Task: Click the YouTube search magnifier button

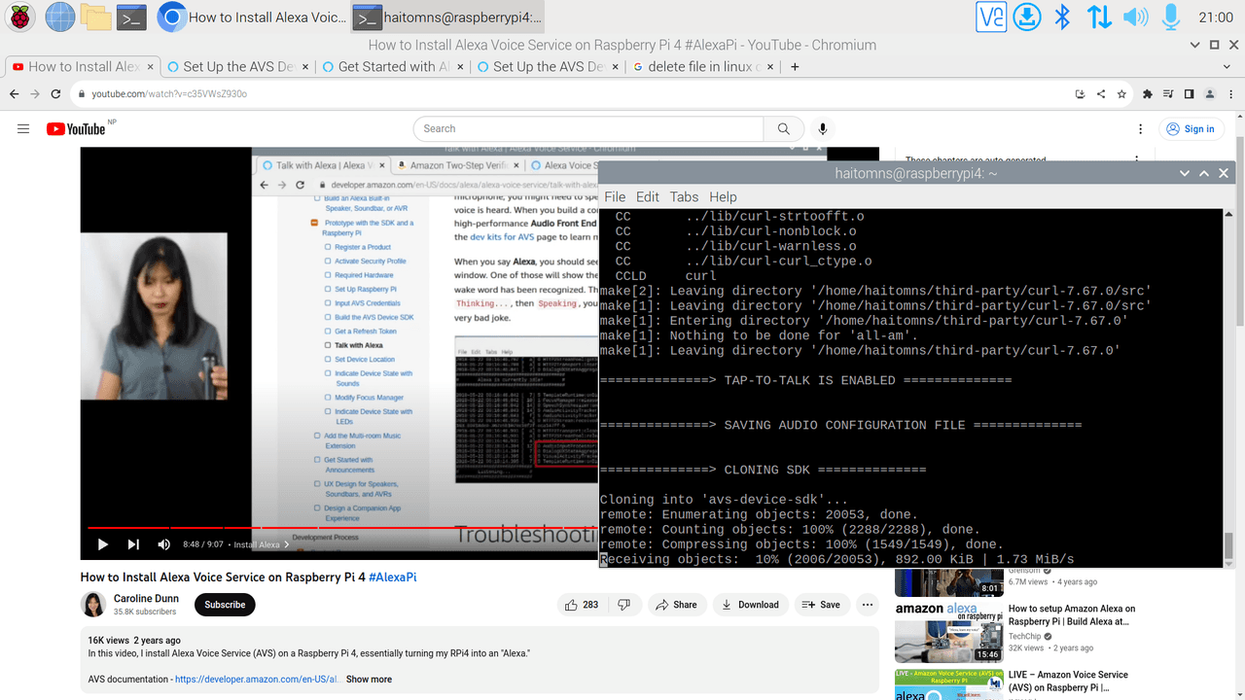Action: coord(783,128)
